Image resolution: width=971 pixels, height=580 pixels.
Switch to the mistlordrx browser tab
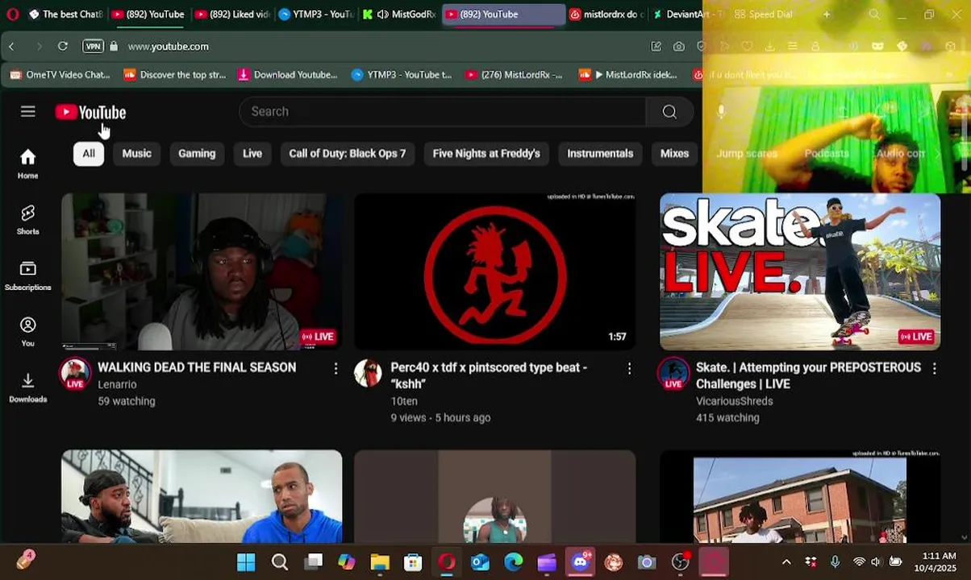click(606, 14)
